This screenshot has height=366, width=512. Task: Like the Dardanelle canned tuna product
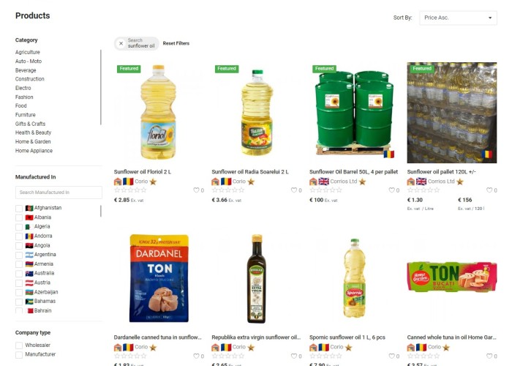coord(196,356)
